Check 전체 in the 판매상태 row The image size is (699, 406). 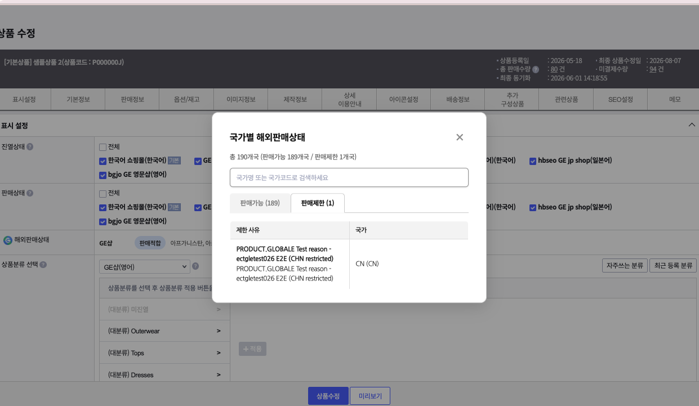click(x=103, y=194)
